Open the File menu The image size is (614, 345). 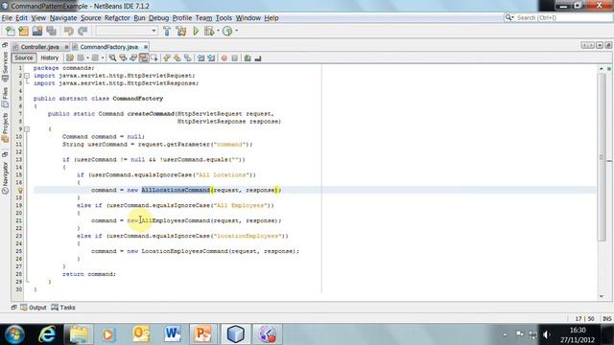click(7, 18)
